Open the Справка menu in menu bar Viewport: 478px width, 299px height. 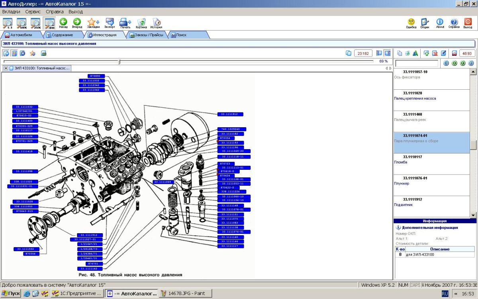(x=55, y=12)
